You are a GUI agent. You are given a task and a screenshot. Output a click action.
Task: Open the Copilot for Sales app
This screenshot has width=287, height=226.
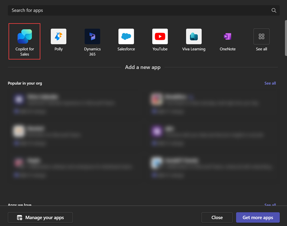coord(25,41)
